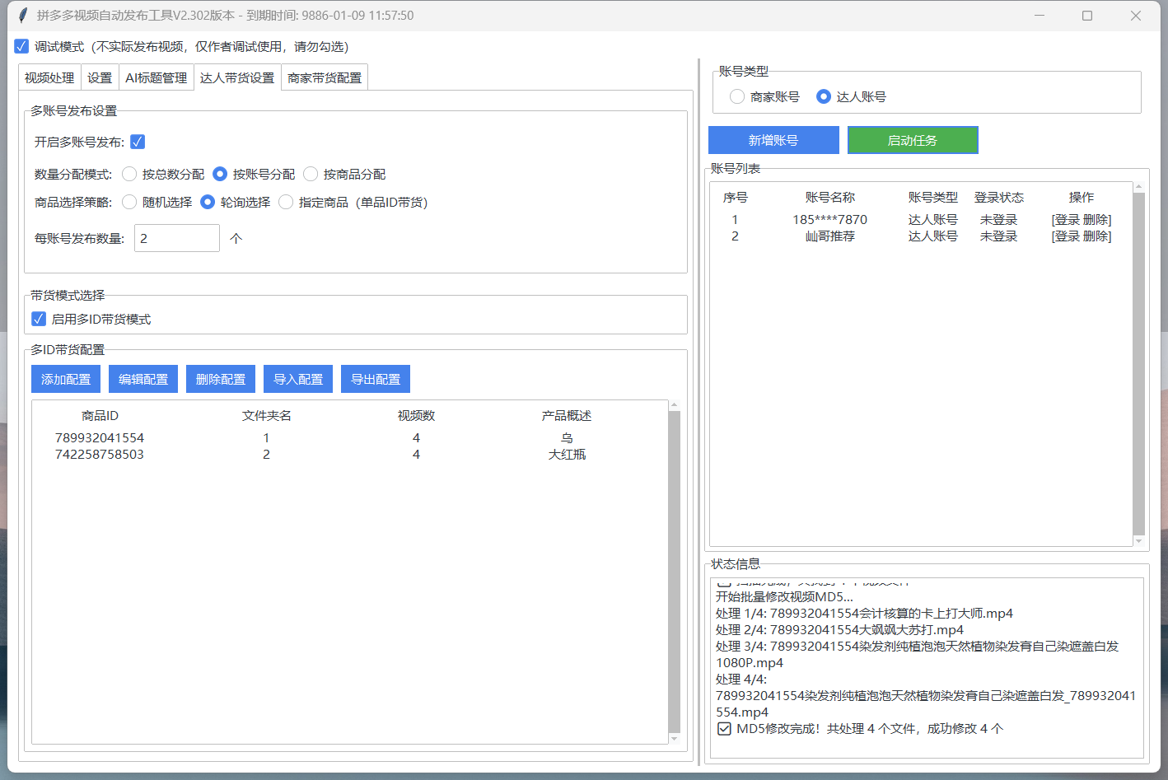Click the 导出配置 button

tap(376, 379)
